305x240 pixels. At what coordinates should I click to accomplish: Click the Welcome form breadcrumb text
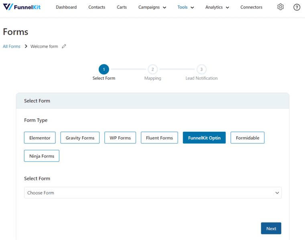point(44,46)
